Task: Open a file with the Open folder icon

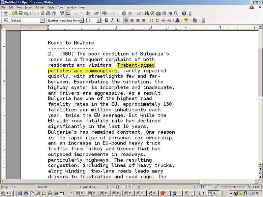Action: click(x=14, y=13)
